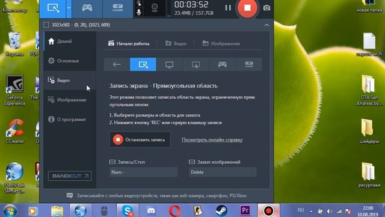Select HDMI device recording mode tile
The height and width of the screenshot is (217, 385).
pos(248,64)
